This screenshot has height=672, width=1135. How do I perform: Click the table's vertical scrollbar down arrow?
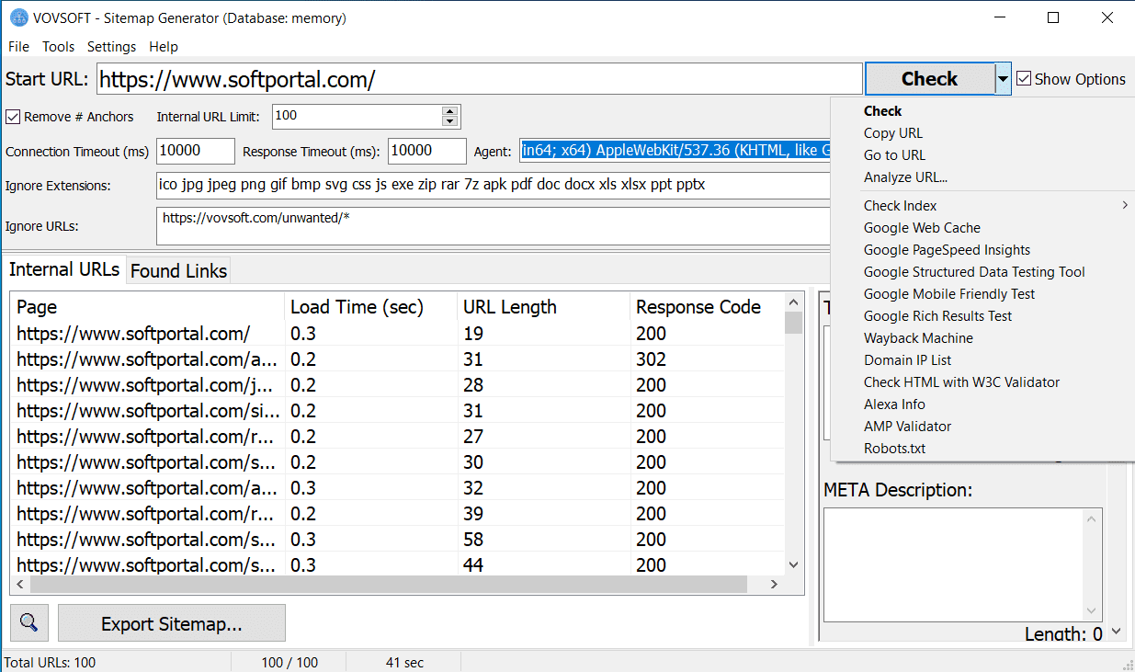point(794,564)
